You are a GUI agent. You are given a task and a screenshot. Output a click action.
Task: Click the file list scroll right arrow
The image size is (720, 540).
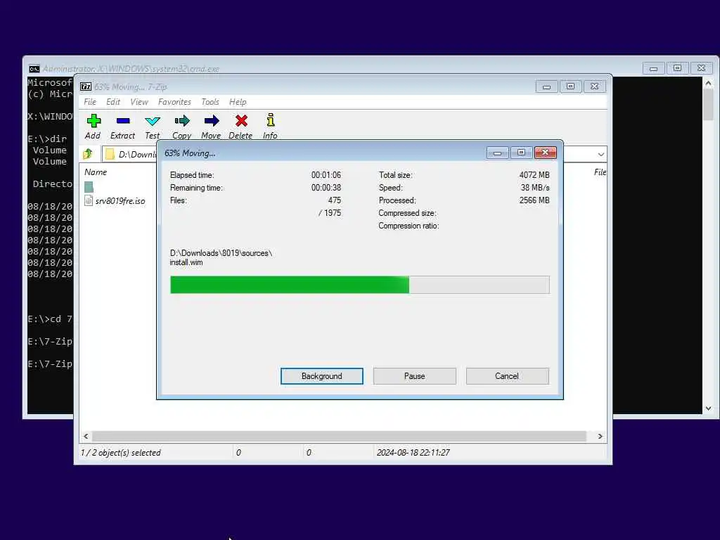(x=600, y=436)
